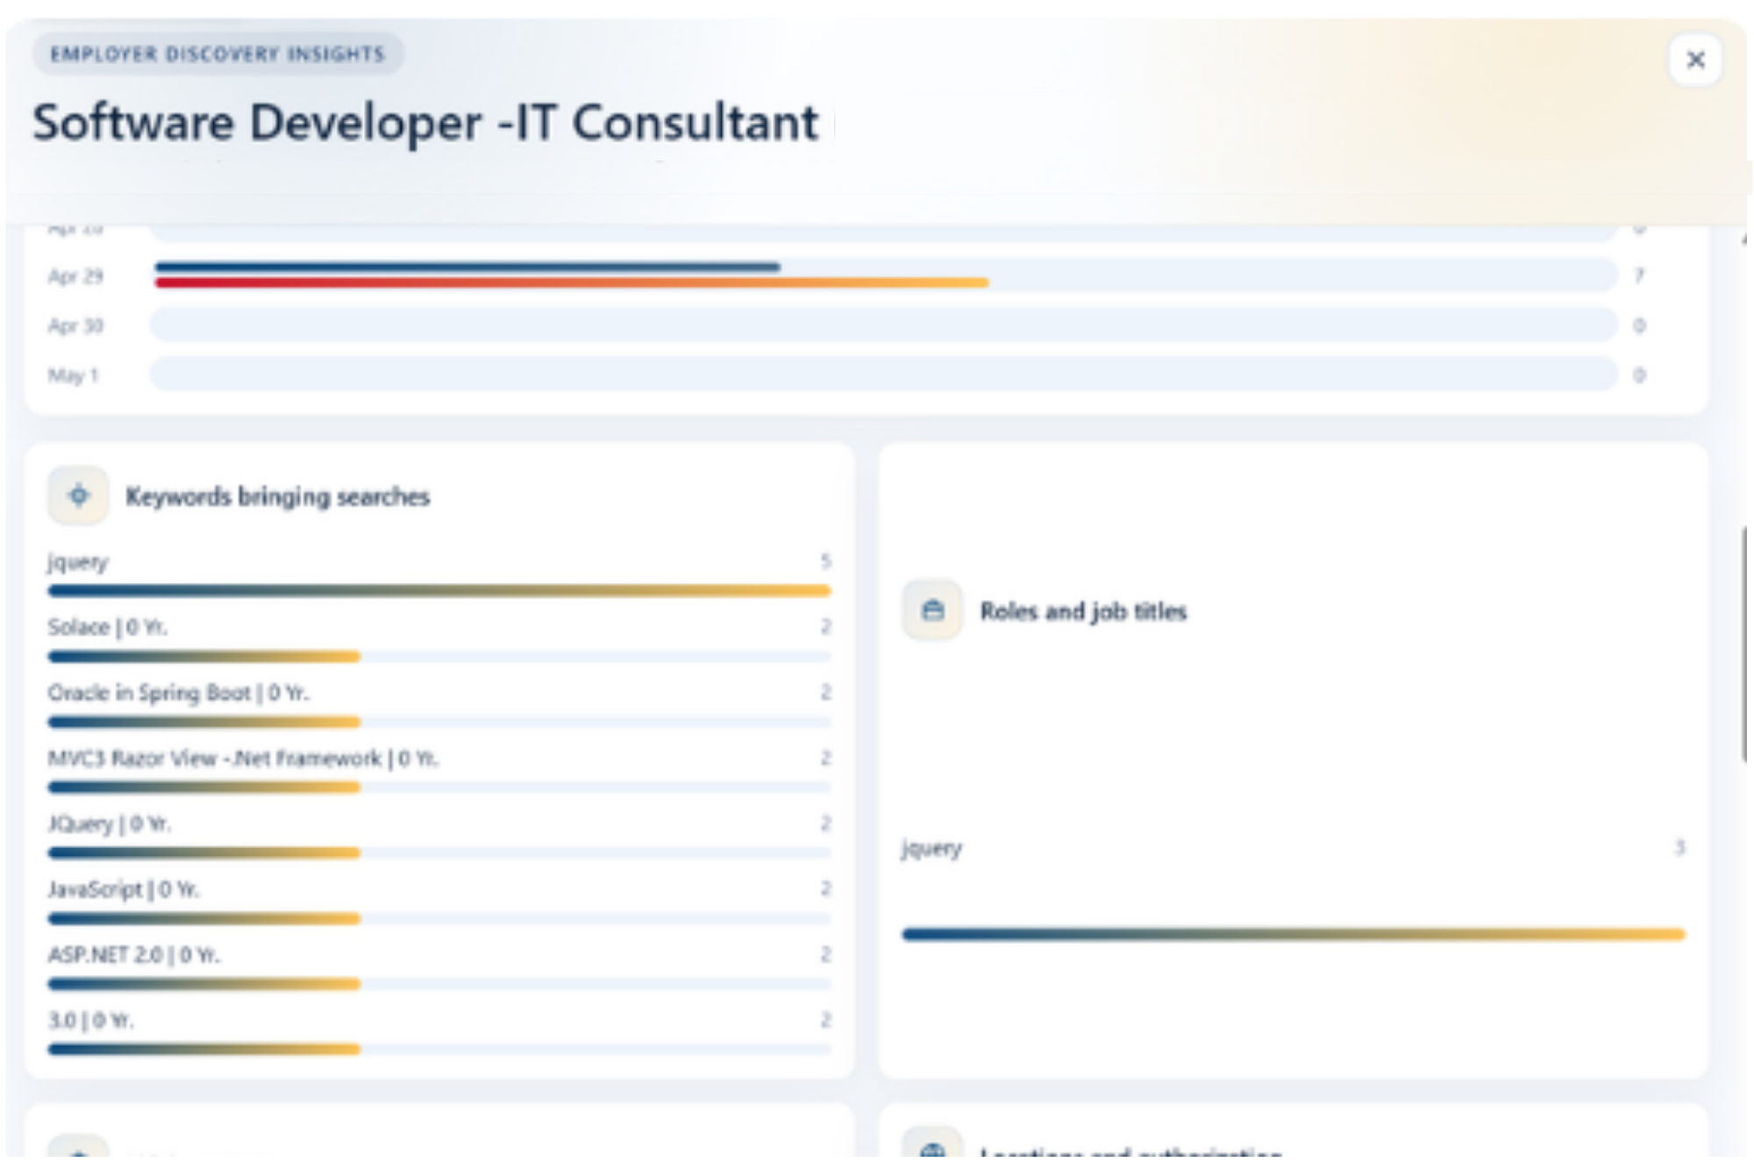Click the Keywords bringing searches target icon
1754x1162 pixels.
click(x=78, y=495)
